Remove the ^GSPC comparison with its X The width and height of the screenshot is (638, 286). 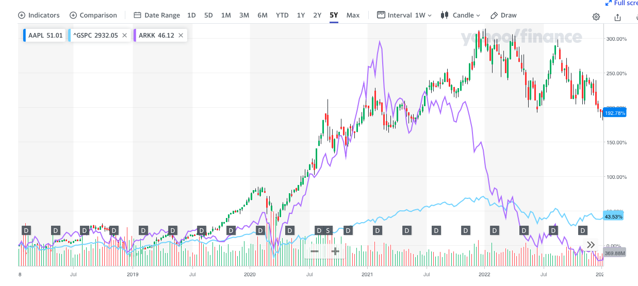124,36
